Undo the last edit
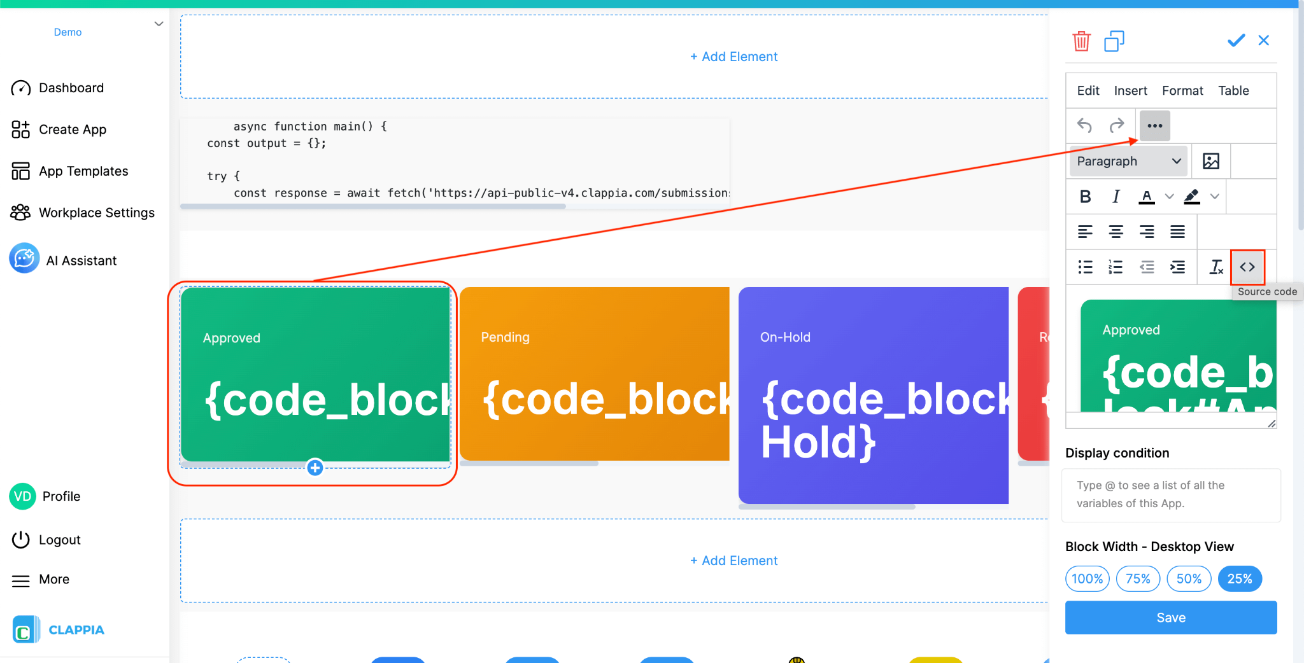The width and height of the screenshot is (1304, 663). coord(1084,125)
